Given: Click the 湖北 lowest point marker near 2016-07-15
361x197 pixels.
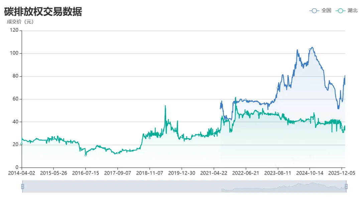Looking at the screenshot, I should click(86, 155).
